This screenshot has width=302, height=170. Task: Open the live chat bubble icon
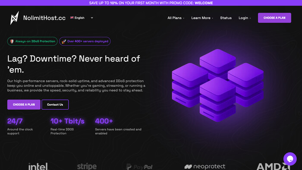[x=290, y=159]
